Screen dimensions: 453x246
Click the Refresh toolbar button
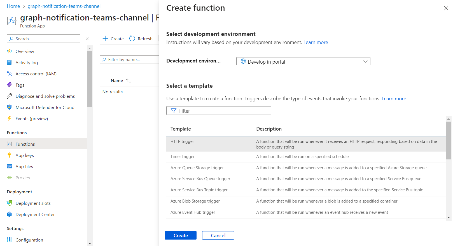pos(141,39)
